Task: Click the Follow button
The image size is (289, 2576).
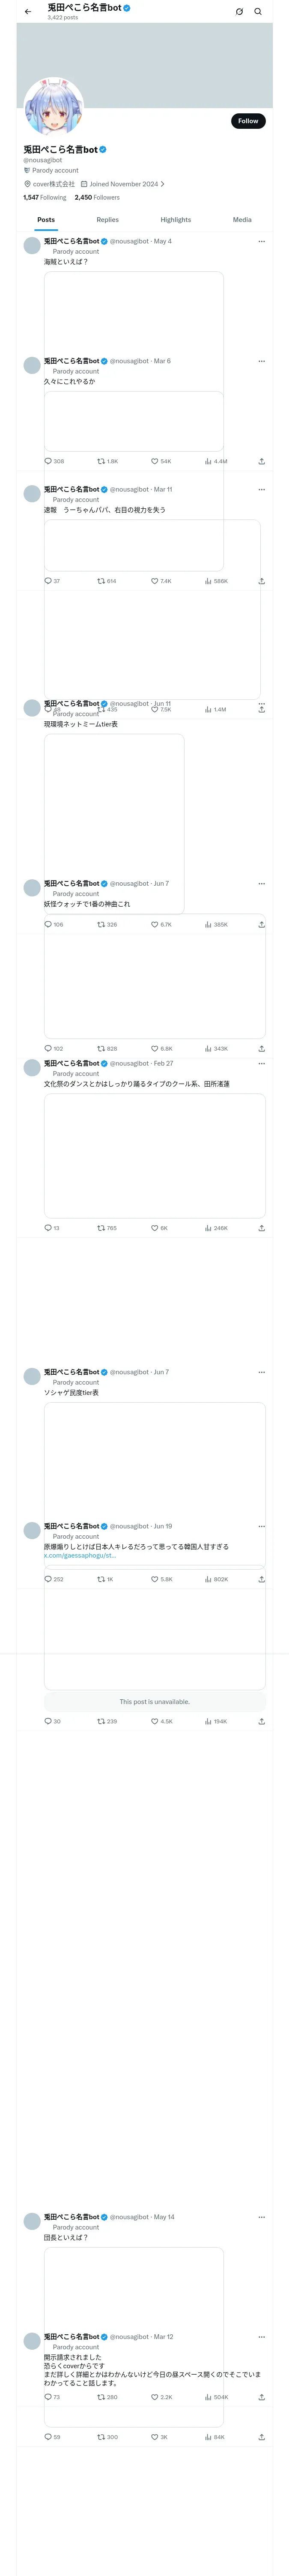Action: point(248,121)
